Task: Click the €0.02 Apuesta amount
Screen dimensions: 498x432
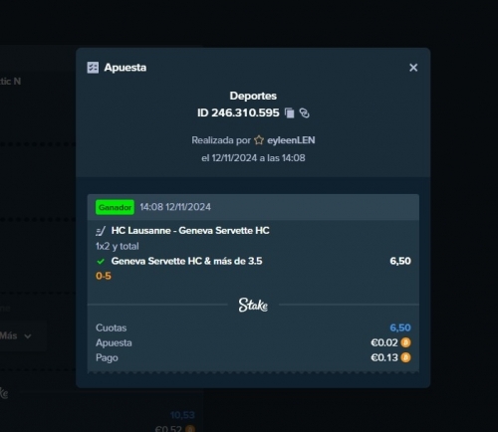Action: (384, 342)
